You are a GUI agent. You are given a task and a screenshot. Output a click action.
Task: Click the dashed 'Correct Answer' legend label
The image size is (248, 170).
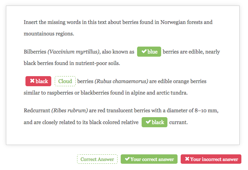pos(97,159)
